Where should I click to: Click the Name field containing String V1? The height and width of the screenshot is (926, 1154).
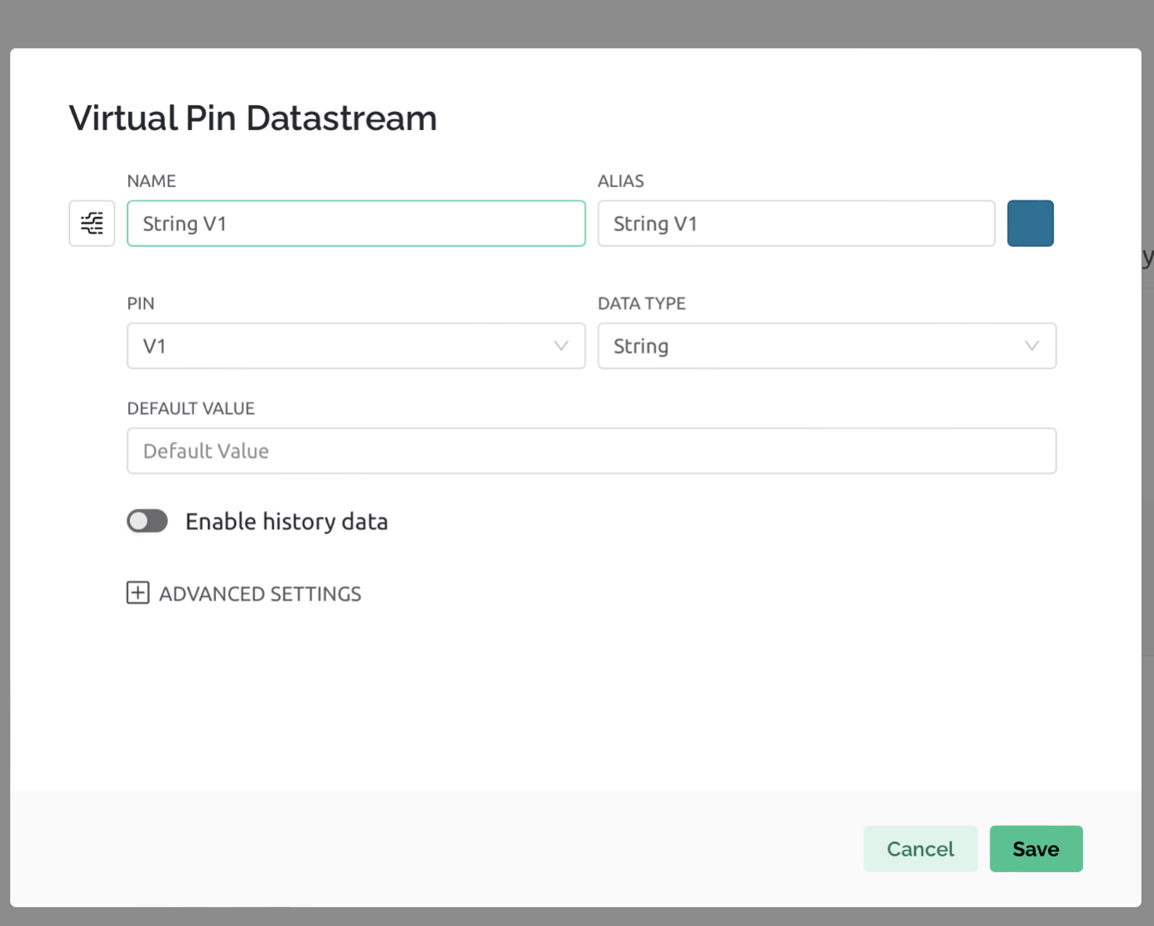coord(356,224)
